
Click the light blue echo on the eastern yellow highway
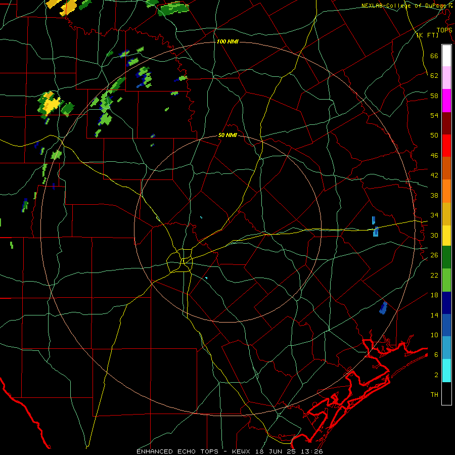pyautogui.click(x=376, y=232)
